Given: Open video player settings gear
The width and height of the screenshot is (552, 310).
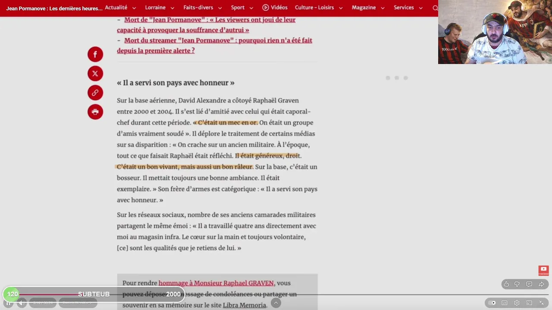Looking at the screenshot, I should 517,303.
